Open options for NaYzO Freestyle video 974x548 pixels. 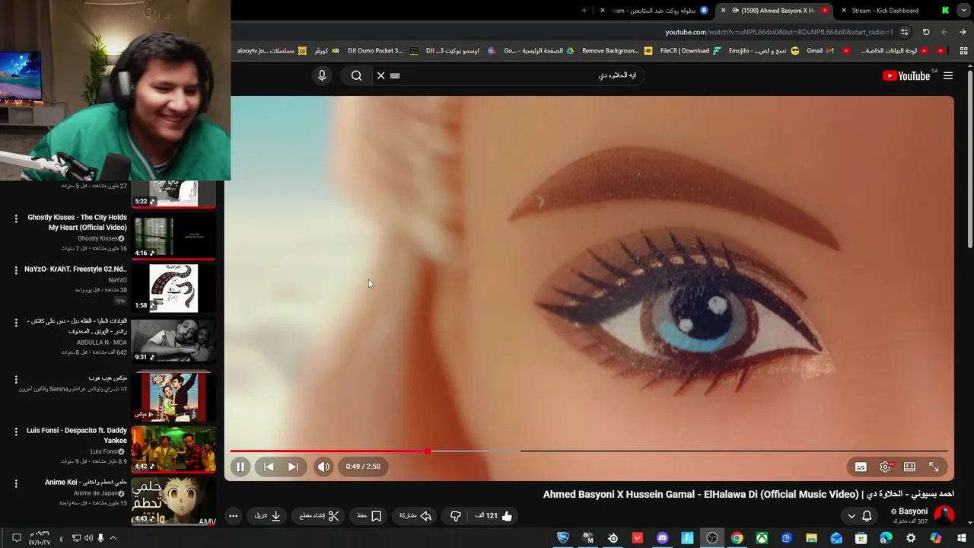point(16,270)
